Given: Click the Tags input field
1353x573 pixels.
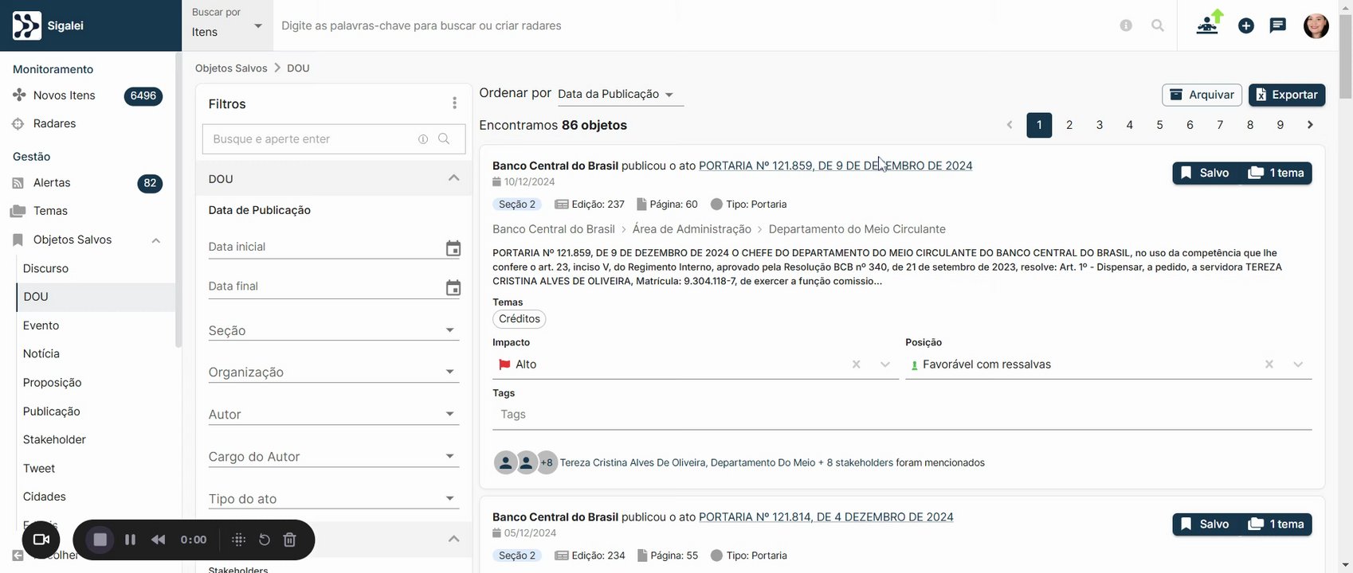Looking at the screenshot, I should click(902, 415).
